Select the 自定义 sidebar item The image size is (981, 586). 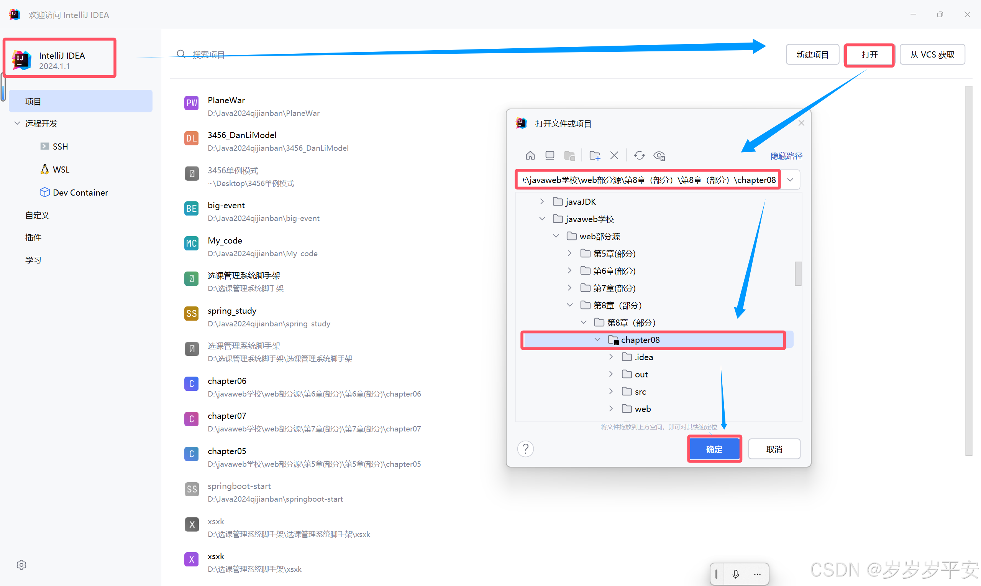(37, 215)
